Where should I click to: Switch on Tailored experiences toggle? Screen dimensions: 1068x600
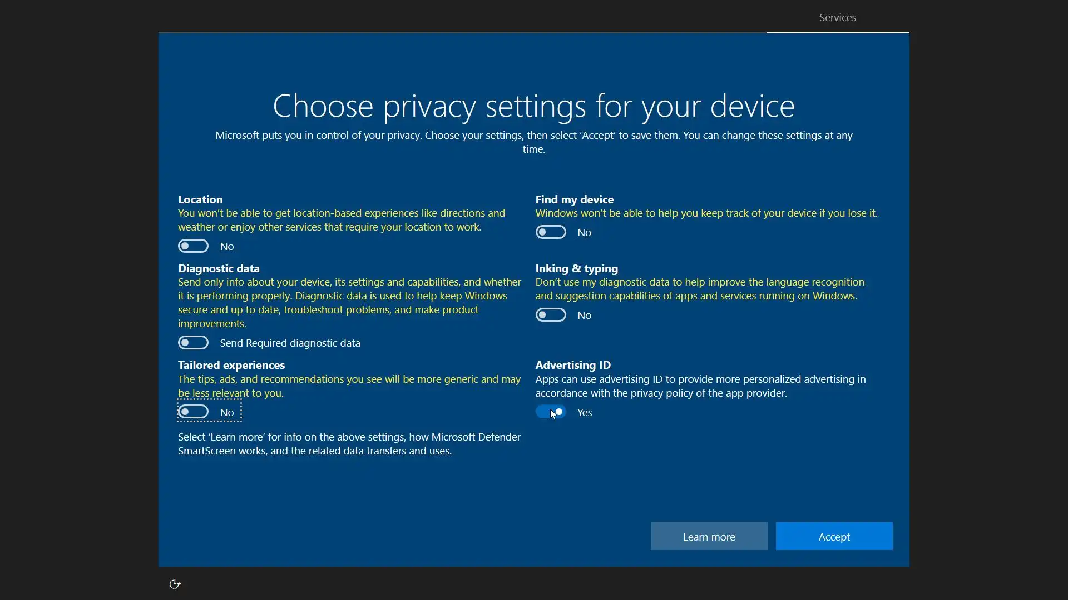193,412
